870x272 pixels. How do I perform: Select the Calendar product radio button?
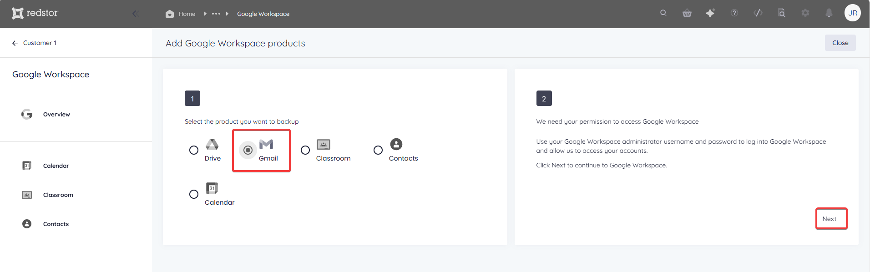[194, 194]
